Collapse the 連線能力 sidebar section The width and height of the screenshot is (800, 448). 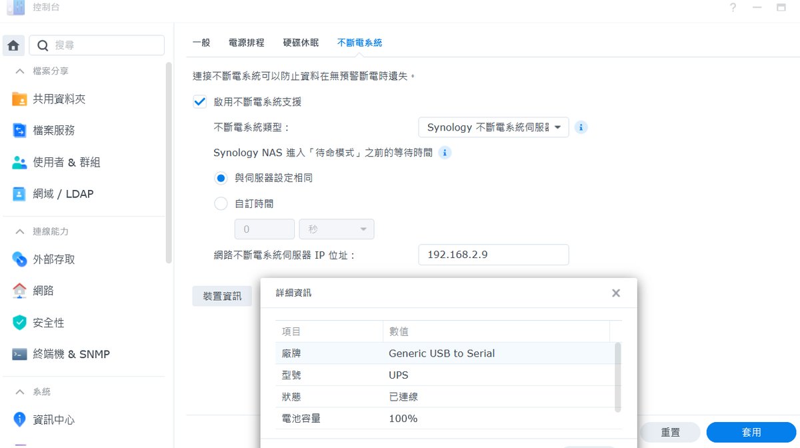[x=20, y=231]
